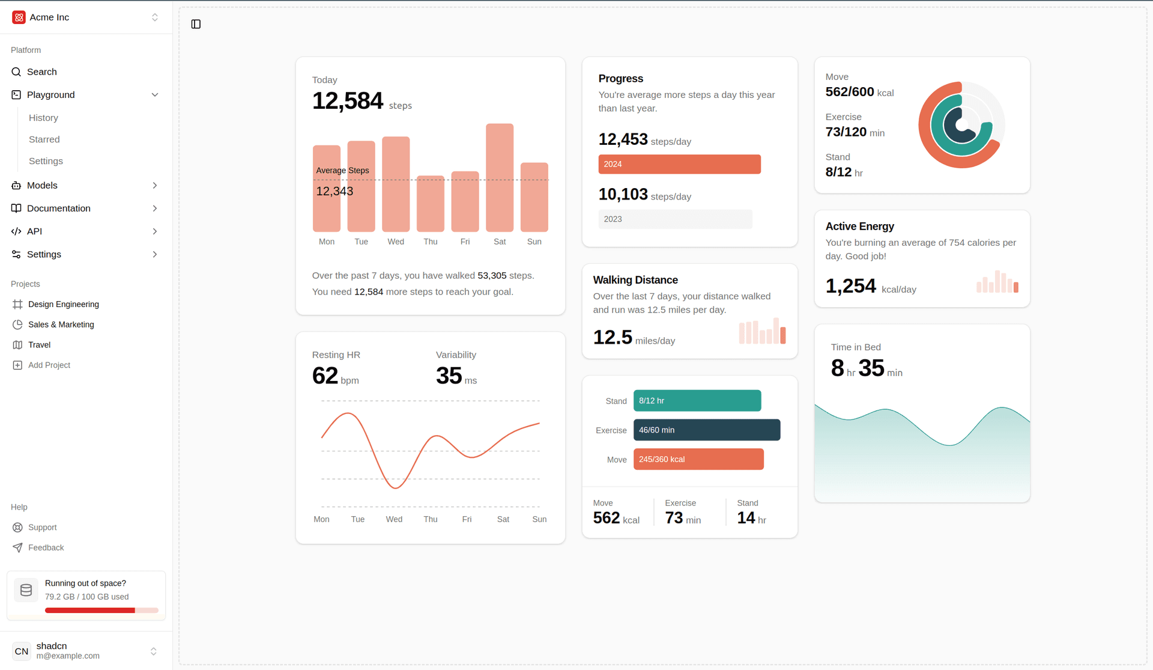Click the Models icon in sidebar
The height and width of the screenshot is (670, 1153).
pyautogui.click(x=17, y=185)
